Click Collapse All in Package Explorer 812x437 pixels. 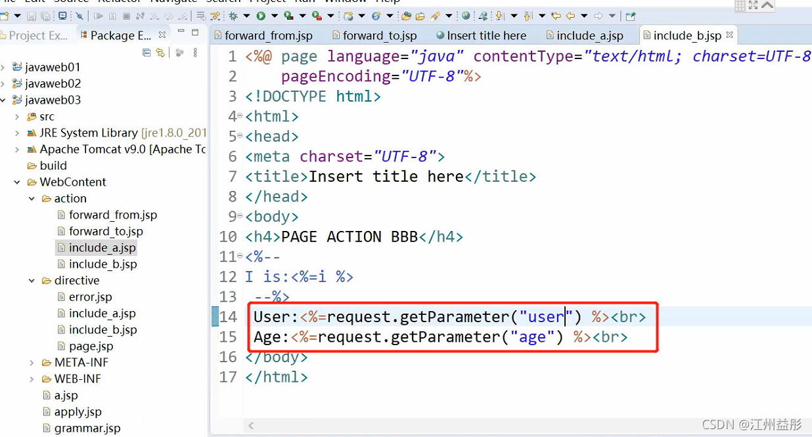point(147,52)
